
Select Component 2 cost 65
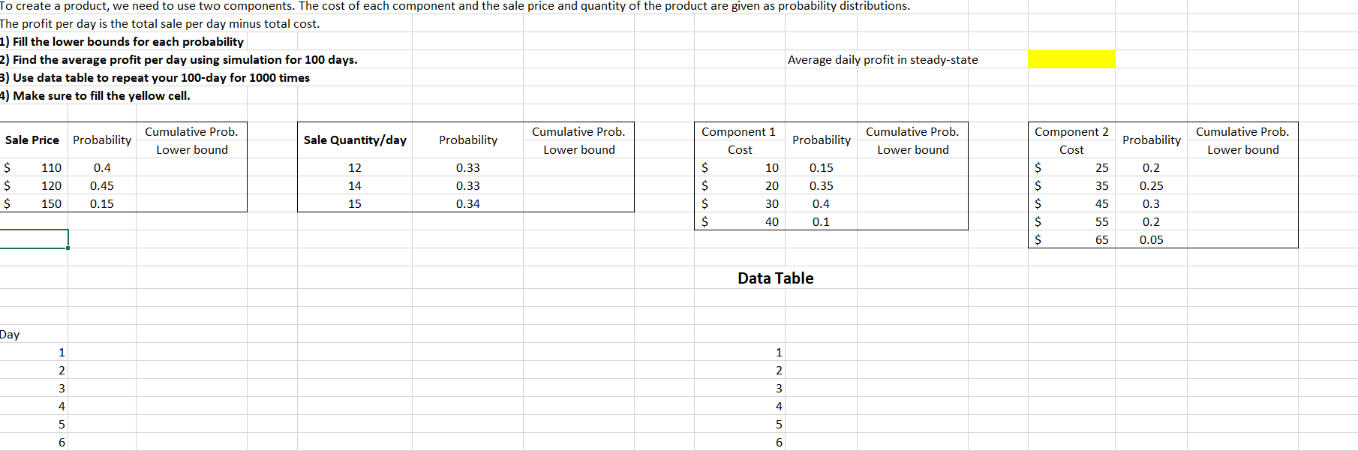click(x=1101, y=240)
